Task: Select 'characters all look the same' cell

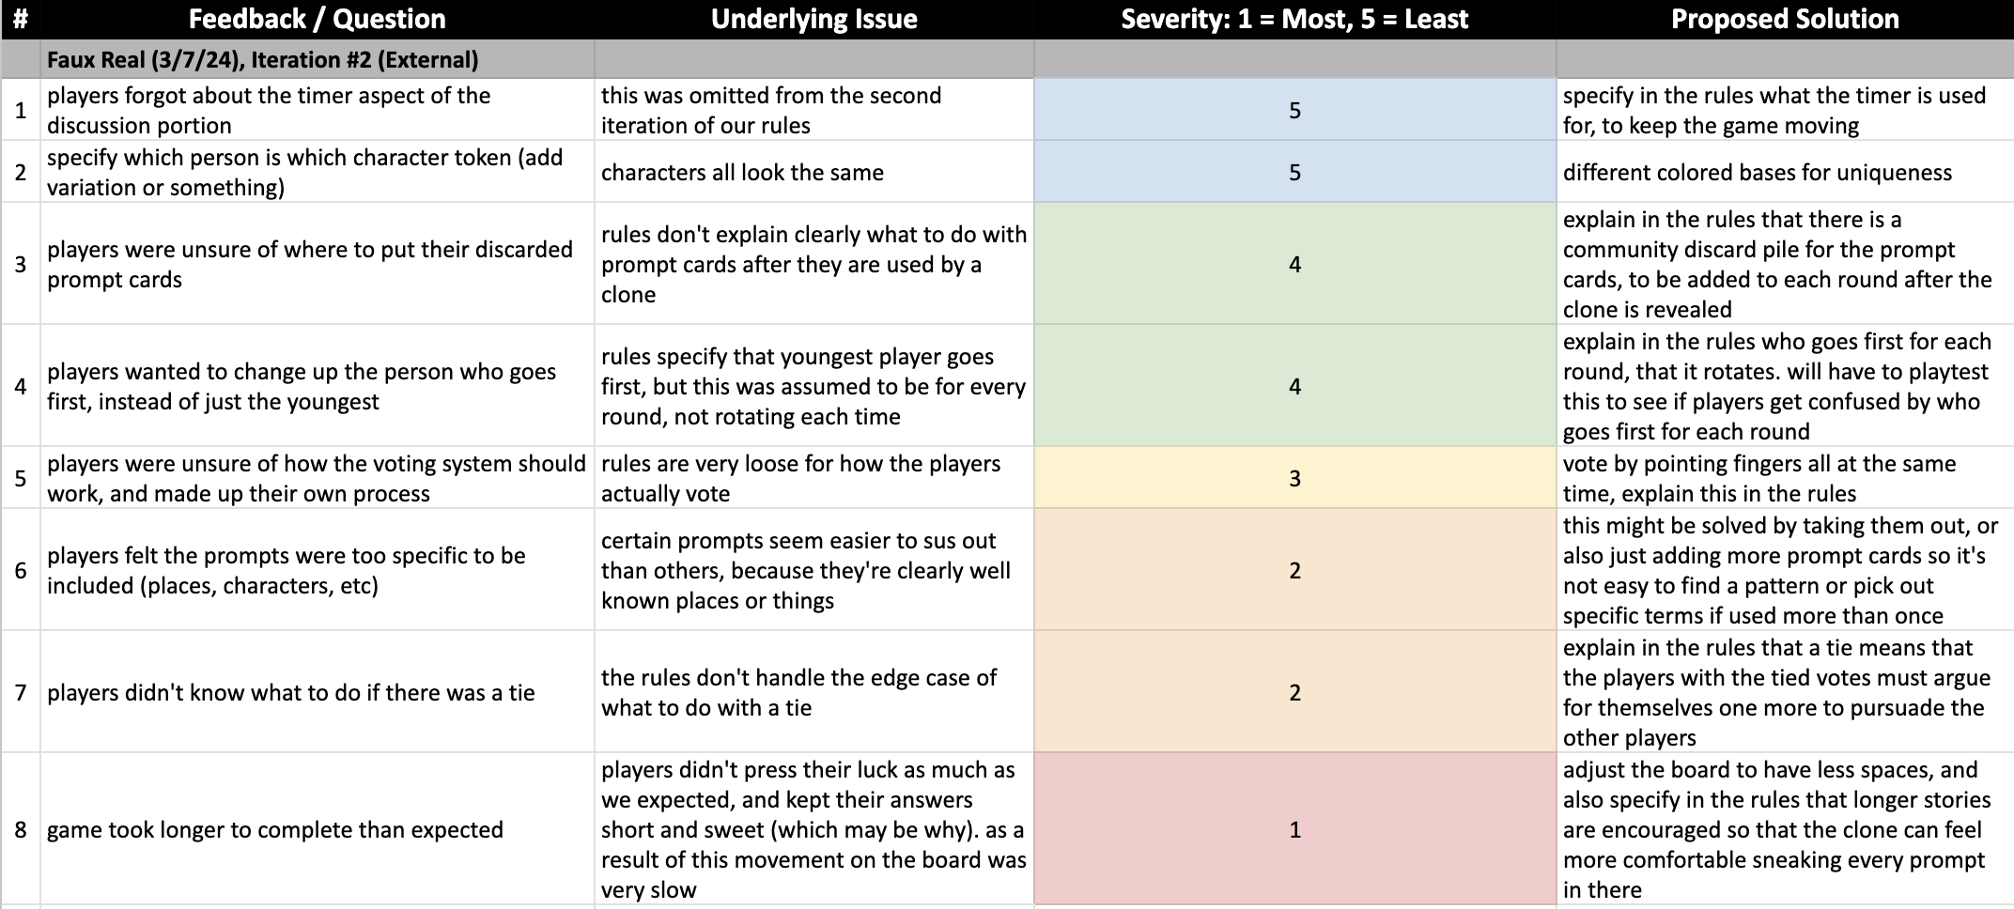Action: (x=813, y=172)
